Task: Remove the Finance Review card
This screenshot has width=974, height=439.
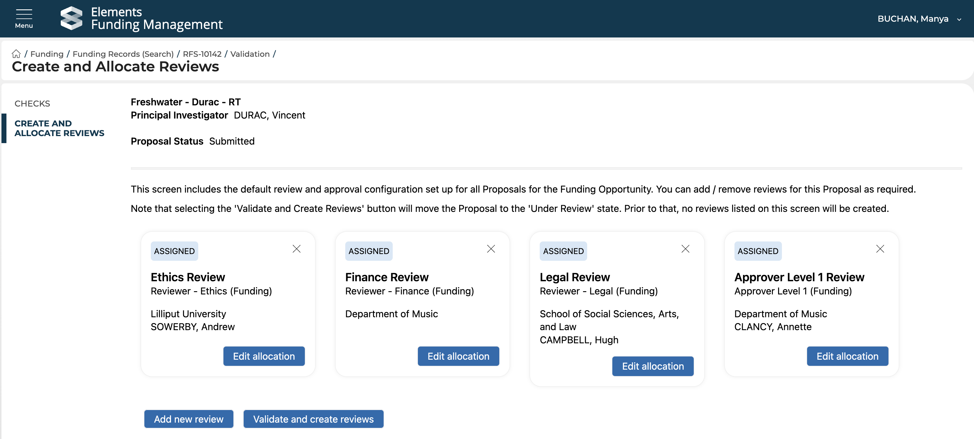Action: 491,249
